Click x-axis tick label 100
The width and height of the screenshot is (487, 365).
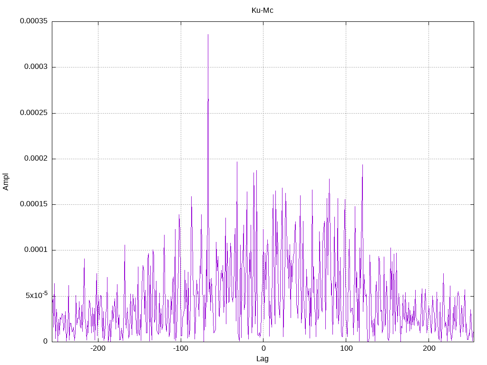[346, 348]
